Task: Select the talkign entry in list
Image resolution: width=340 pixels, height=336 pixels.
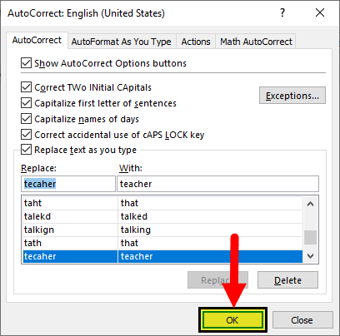Action: (x=162, y=230)
